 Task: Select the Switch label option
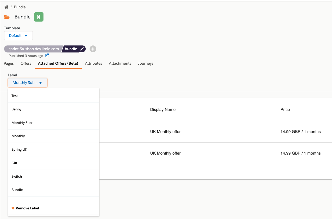click(54, 177)
